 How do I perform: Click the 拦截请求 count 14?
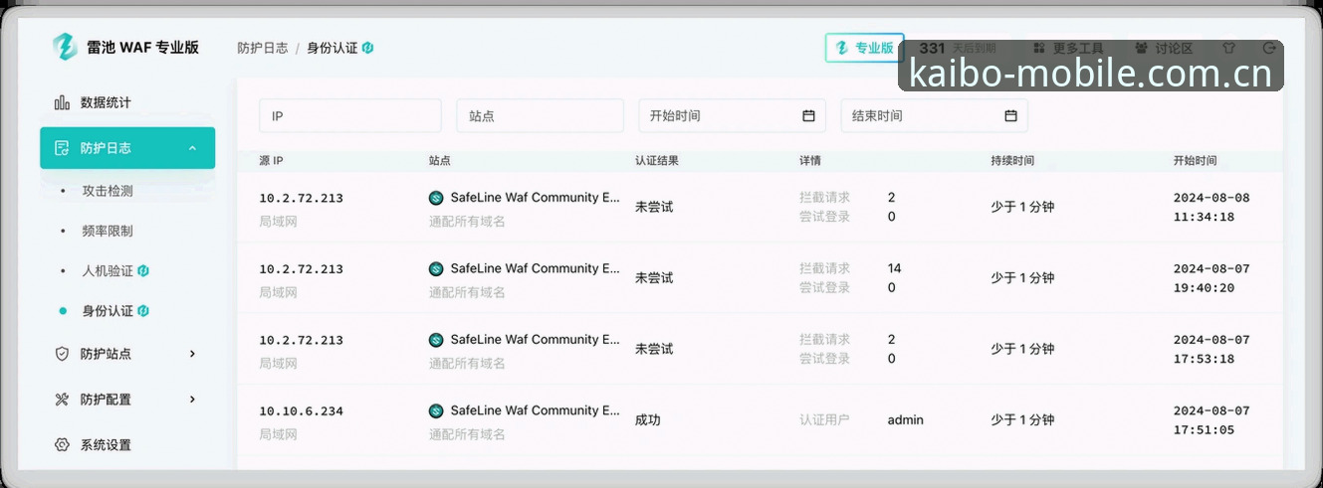pos(894,268)
